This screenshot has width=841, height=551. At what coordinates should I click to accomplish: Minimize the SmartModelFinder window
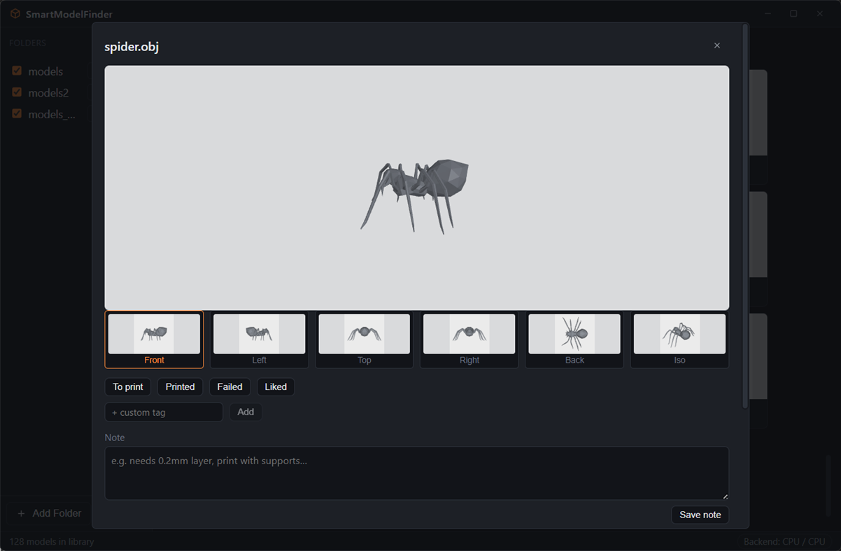(x=768, y=14)
